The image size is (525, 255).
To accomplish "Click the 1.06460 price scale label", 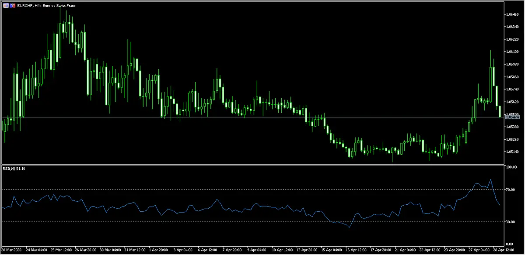I will (512, 14).
